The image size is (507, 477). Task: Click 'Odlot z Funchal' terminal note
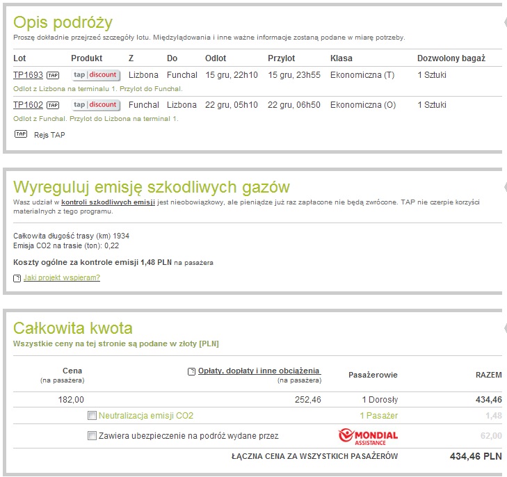click(x=96, y=119)
